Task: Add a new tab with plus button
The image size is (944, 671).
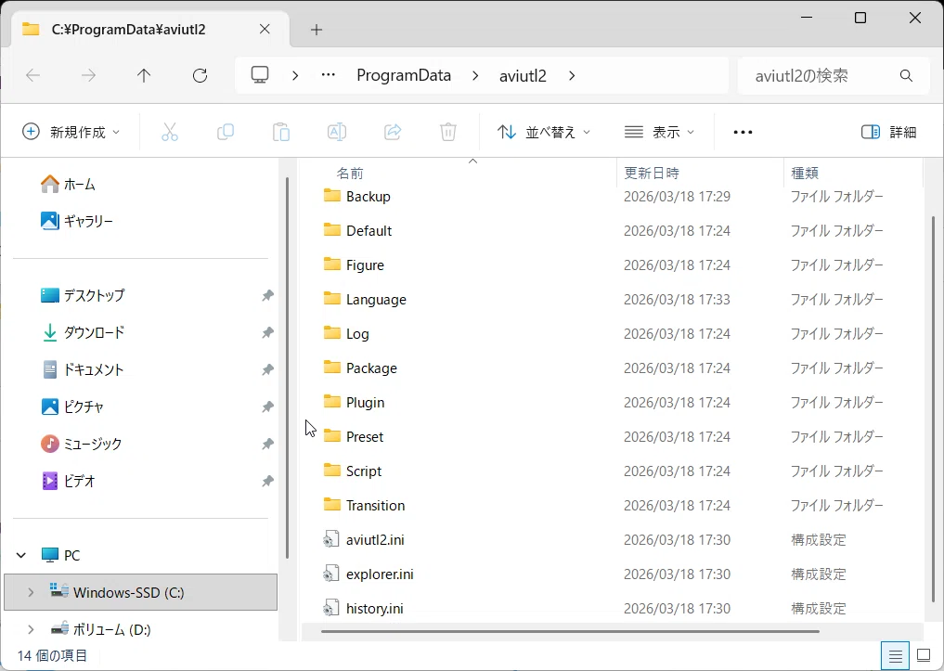Action: coord(317,30)
